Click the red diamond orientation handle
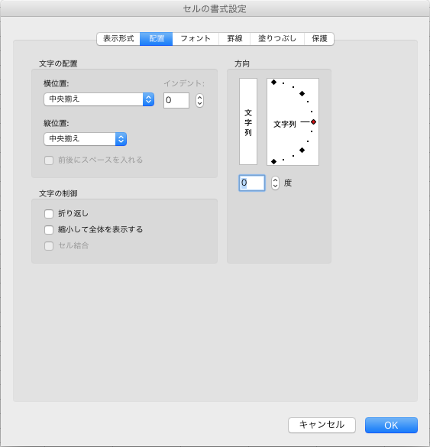The width and height of the screenshot is (430, 447). [313, 122]
